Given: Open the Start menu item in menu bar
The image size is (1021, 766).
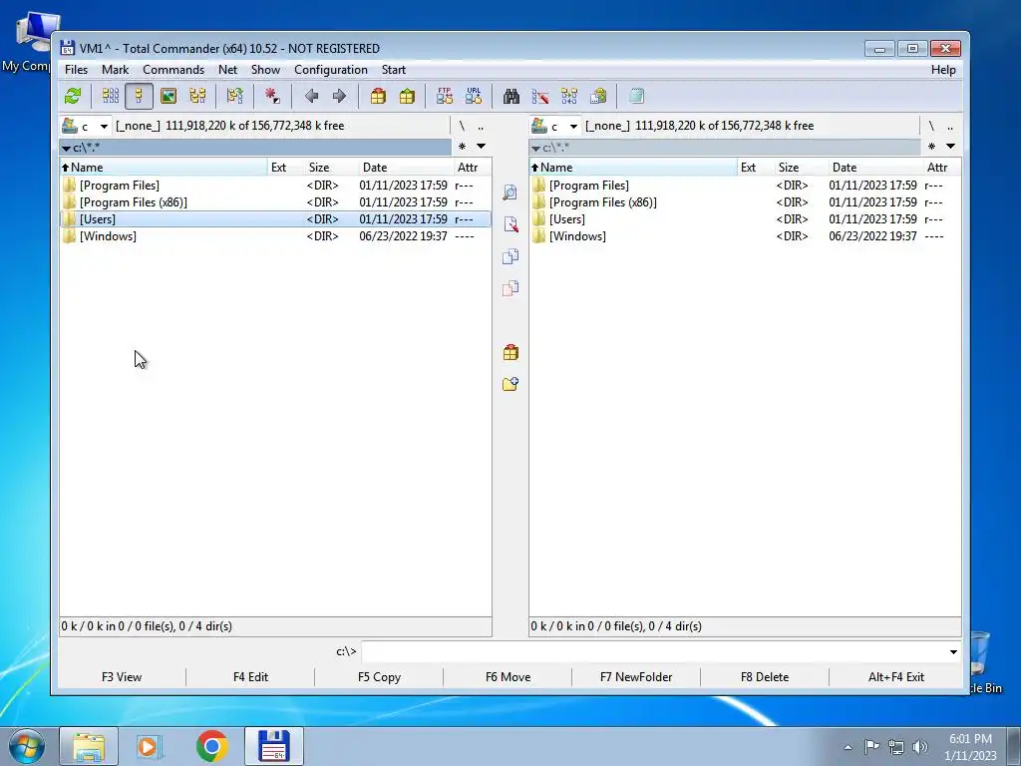Looking at the screenshot, I should 393,70.
